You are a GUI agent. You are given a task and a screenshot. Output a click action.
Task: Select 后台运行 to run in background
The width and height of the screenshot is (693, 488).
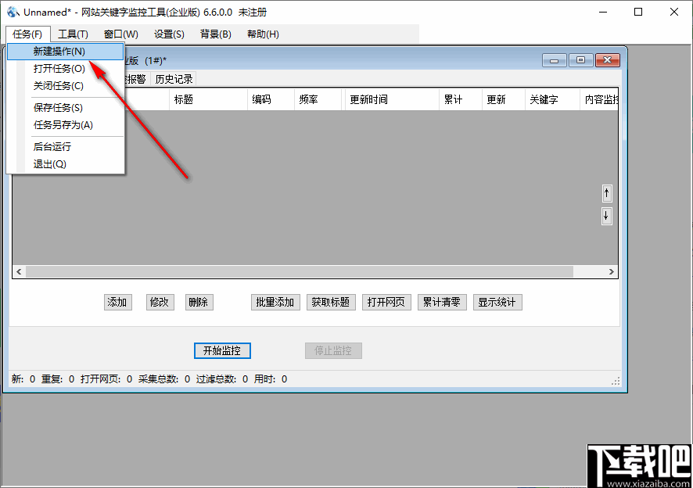tap(54, 146)
